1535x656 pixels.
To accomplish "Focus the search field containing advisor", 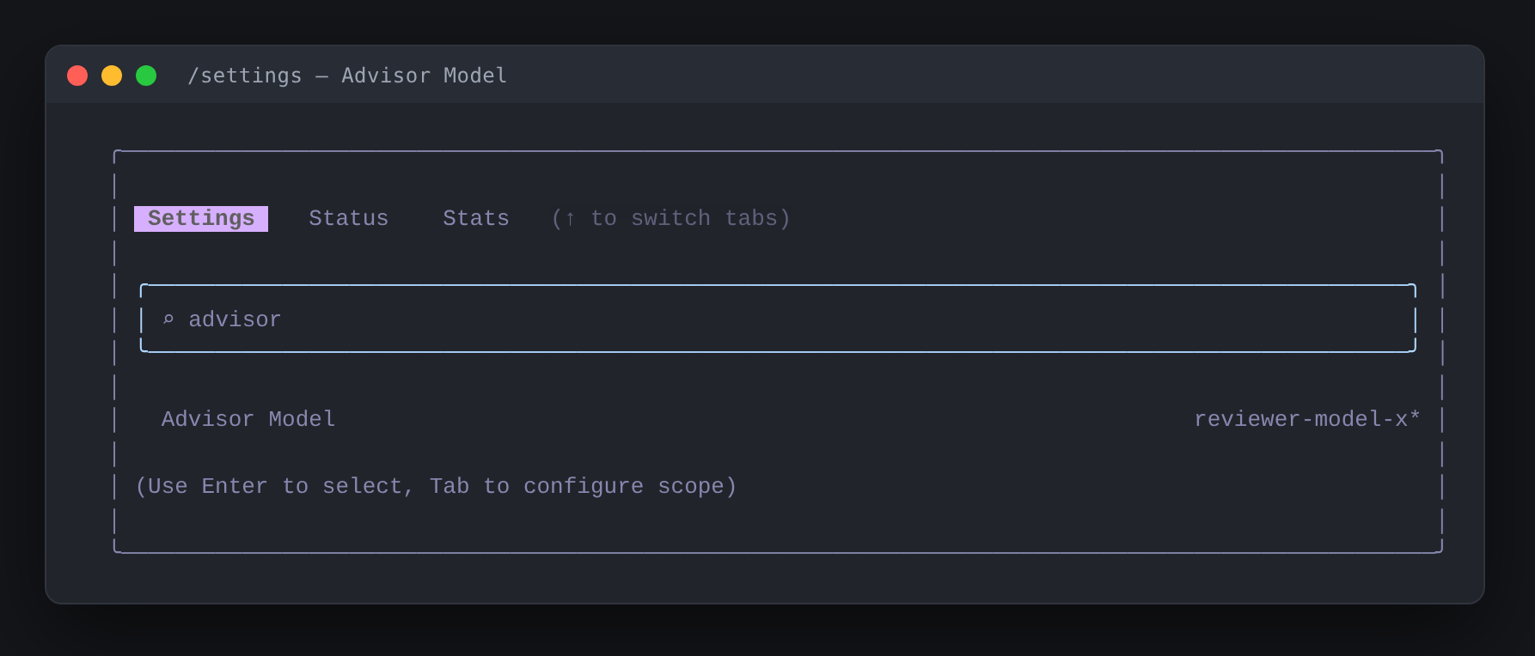I will [778, 319].
